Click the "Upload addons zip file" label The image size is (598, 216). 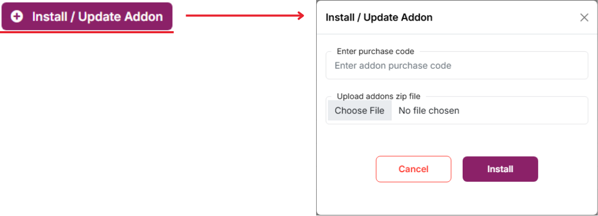click(x=379, y=96)
